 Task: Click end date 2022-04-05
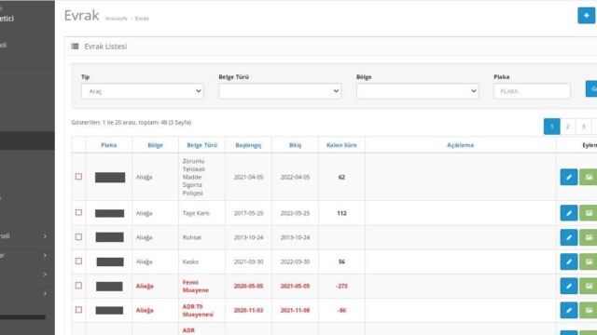(295, 177)
